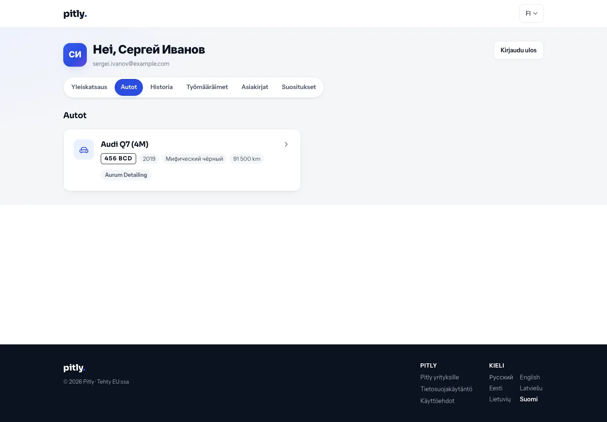Click the pitly logo in footer

coord(74,368)
